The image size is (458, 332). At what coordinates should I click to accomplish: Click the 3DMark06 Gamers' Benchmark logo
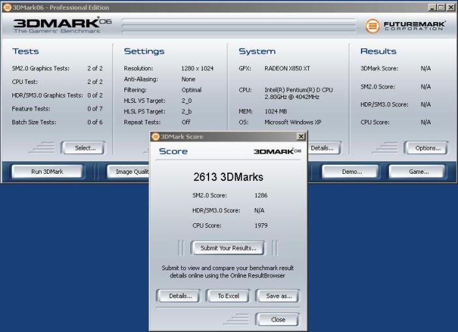click(62, 25)
